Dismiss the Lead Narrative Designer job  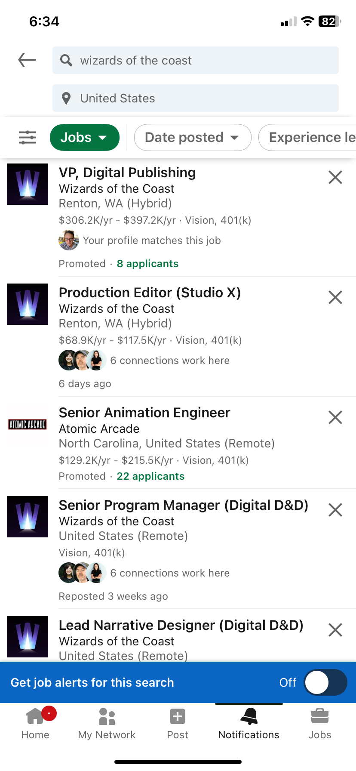pos(335,630)
